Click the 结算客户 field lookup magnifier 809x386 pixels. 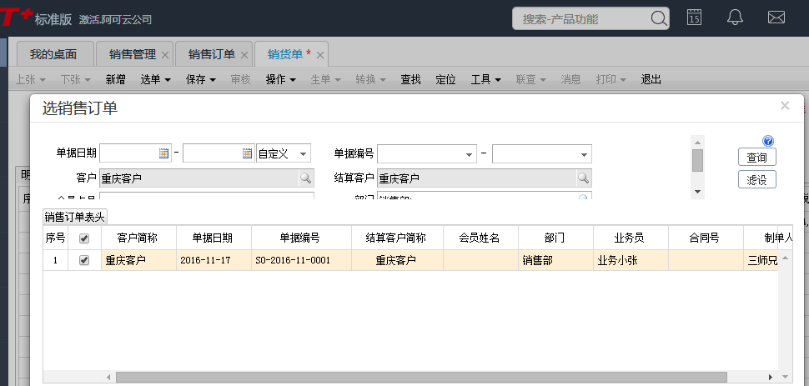coord(584,178)
